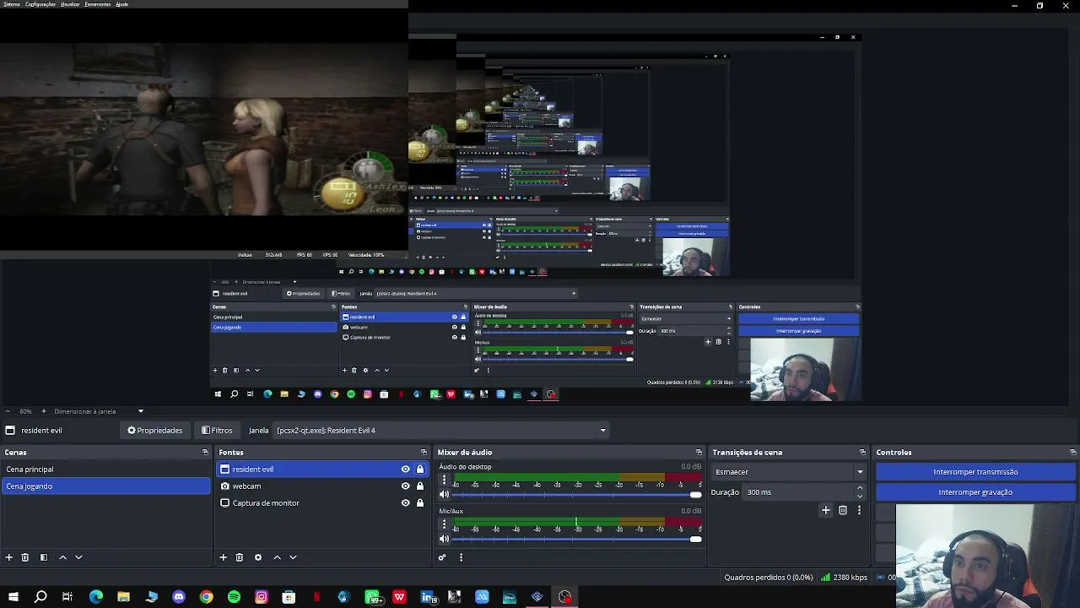Screen dimensions: 1080x608
Task: Open the Ajuda menu
Action: coord(121,4)
